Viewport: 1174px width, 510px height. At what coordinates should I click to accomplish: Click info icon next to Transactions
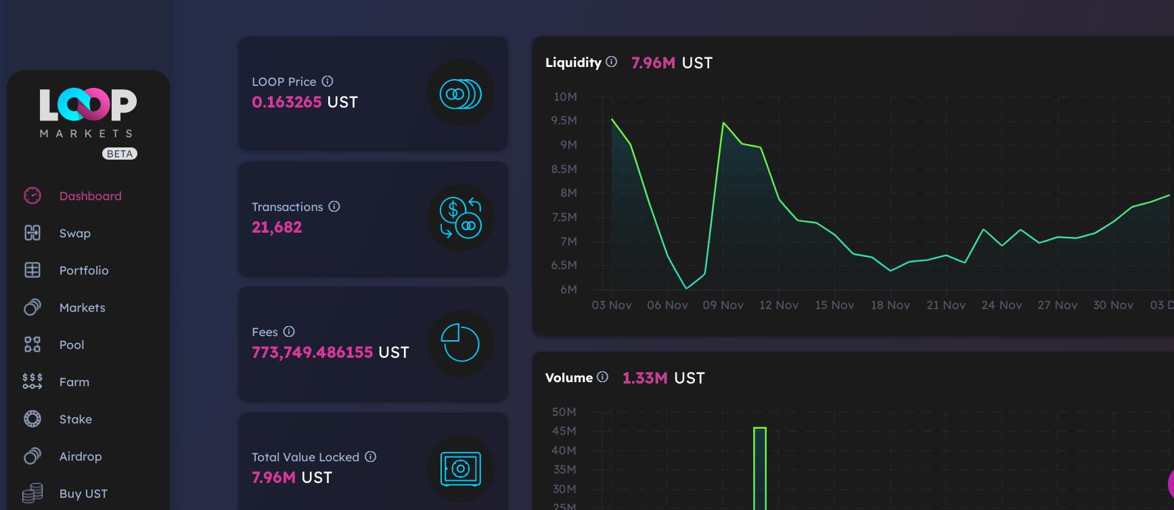pos(334,206)
